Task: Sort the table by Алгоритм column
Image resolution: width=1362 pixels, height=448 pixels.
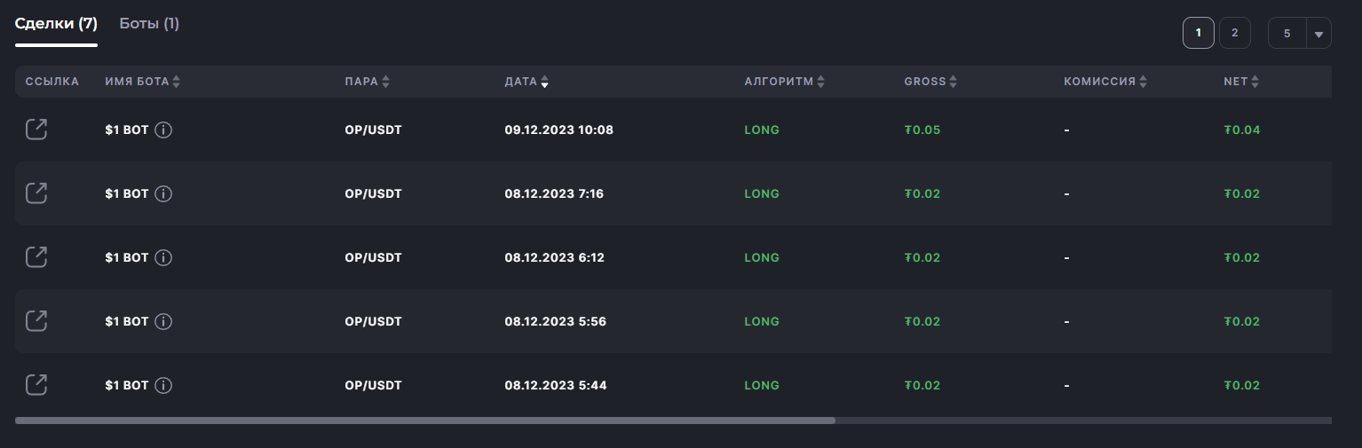Action: [x=784, y=82]
